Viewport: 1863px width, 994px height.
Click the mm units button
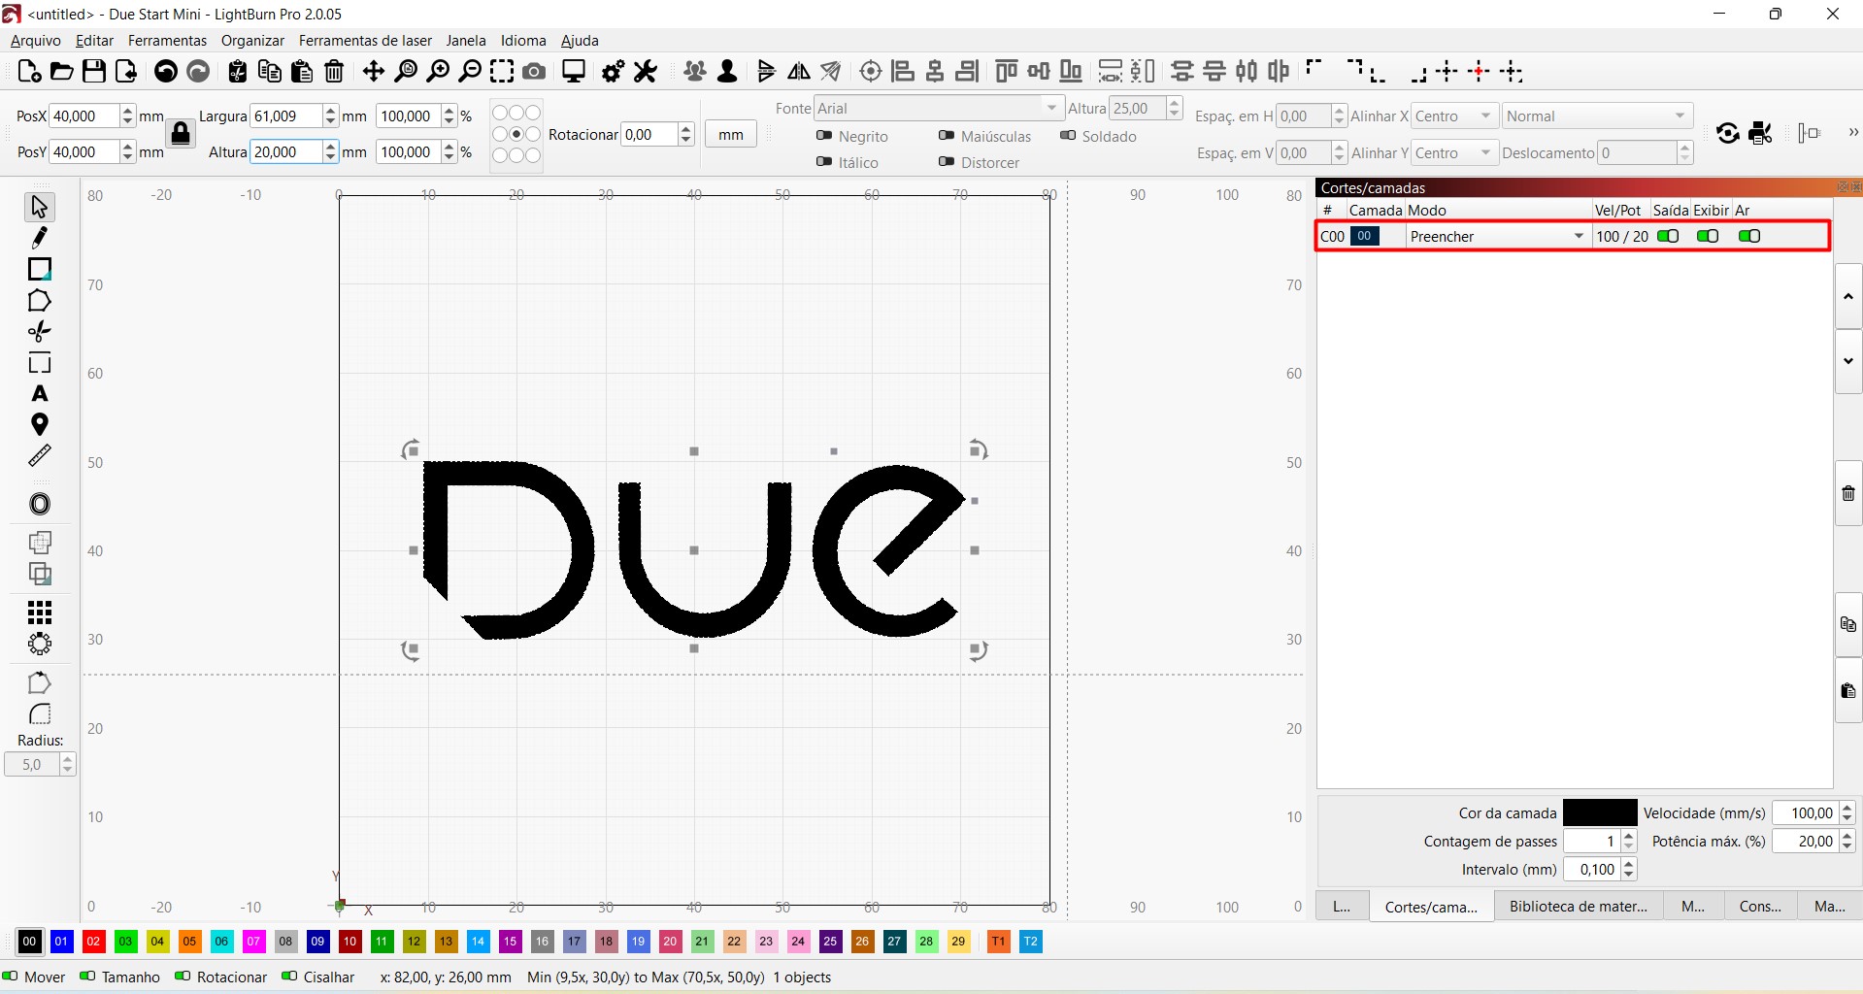(730, 134)
